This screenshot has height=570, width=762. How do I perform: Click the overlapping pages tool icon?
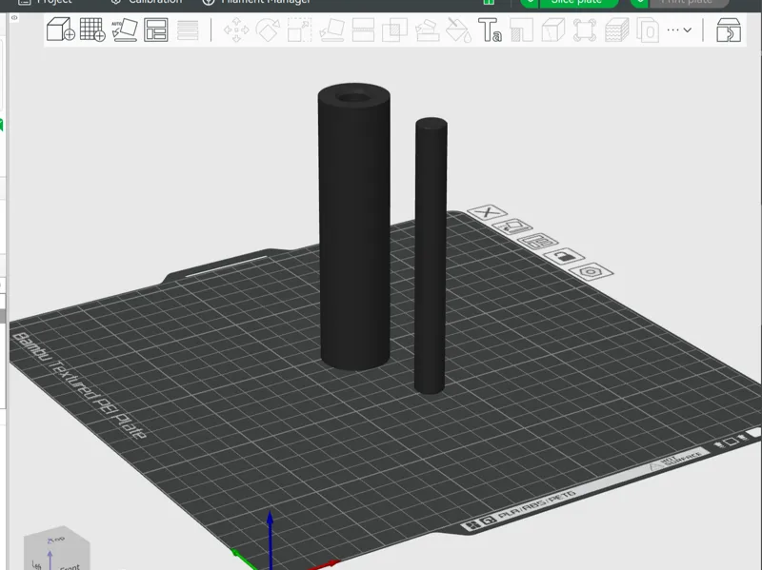[x=648, y=30]
